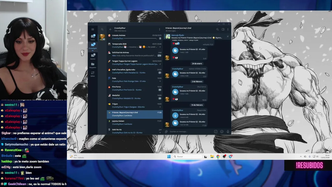The image size is (332, 187).
Task: Open the Windows Start menu
Action: [x=169, y=156]
